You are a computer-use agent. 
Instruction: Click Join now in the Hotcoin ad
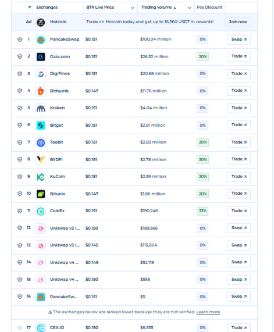tap(238, 22)
